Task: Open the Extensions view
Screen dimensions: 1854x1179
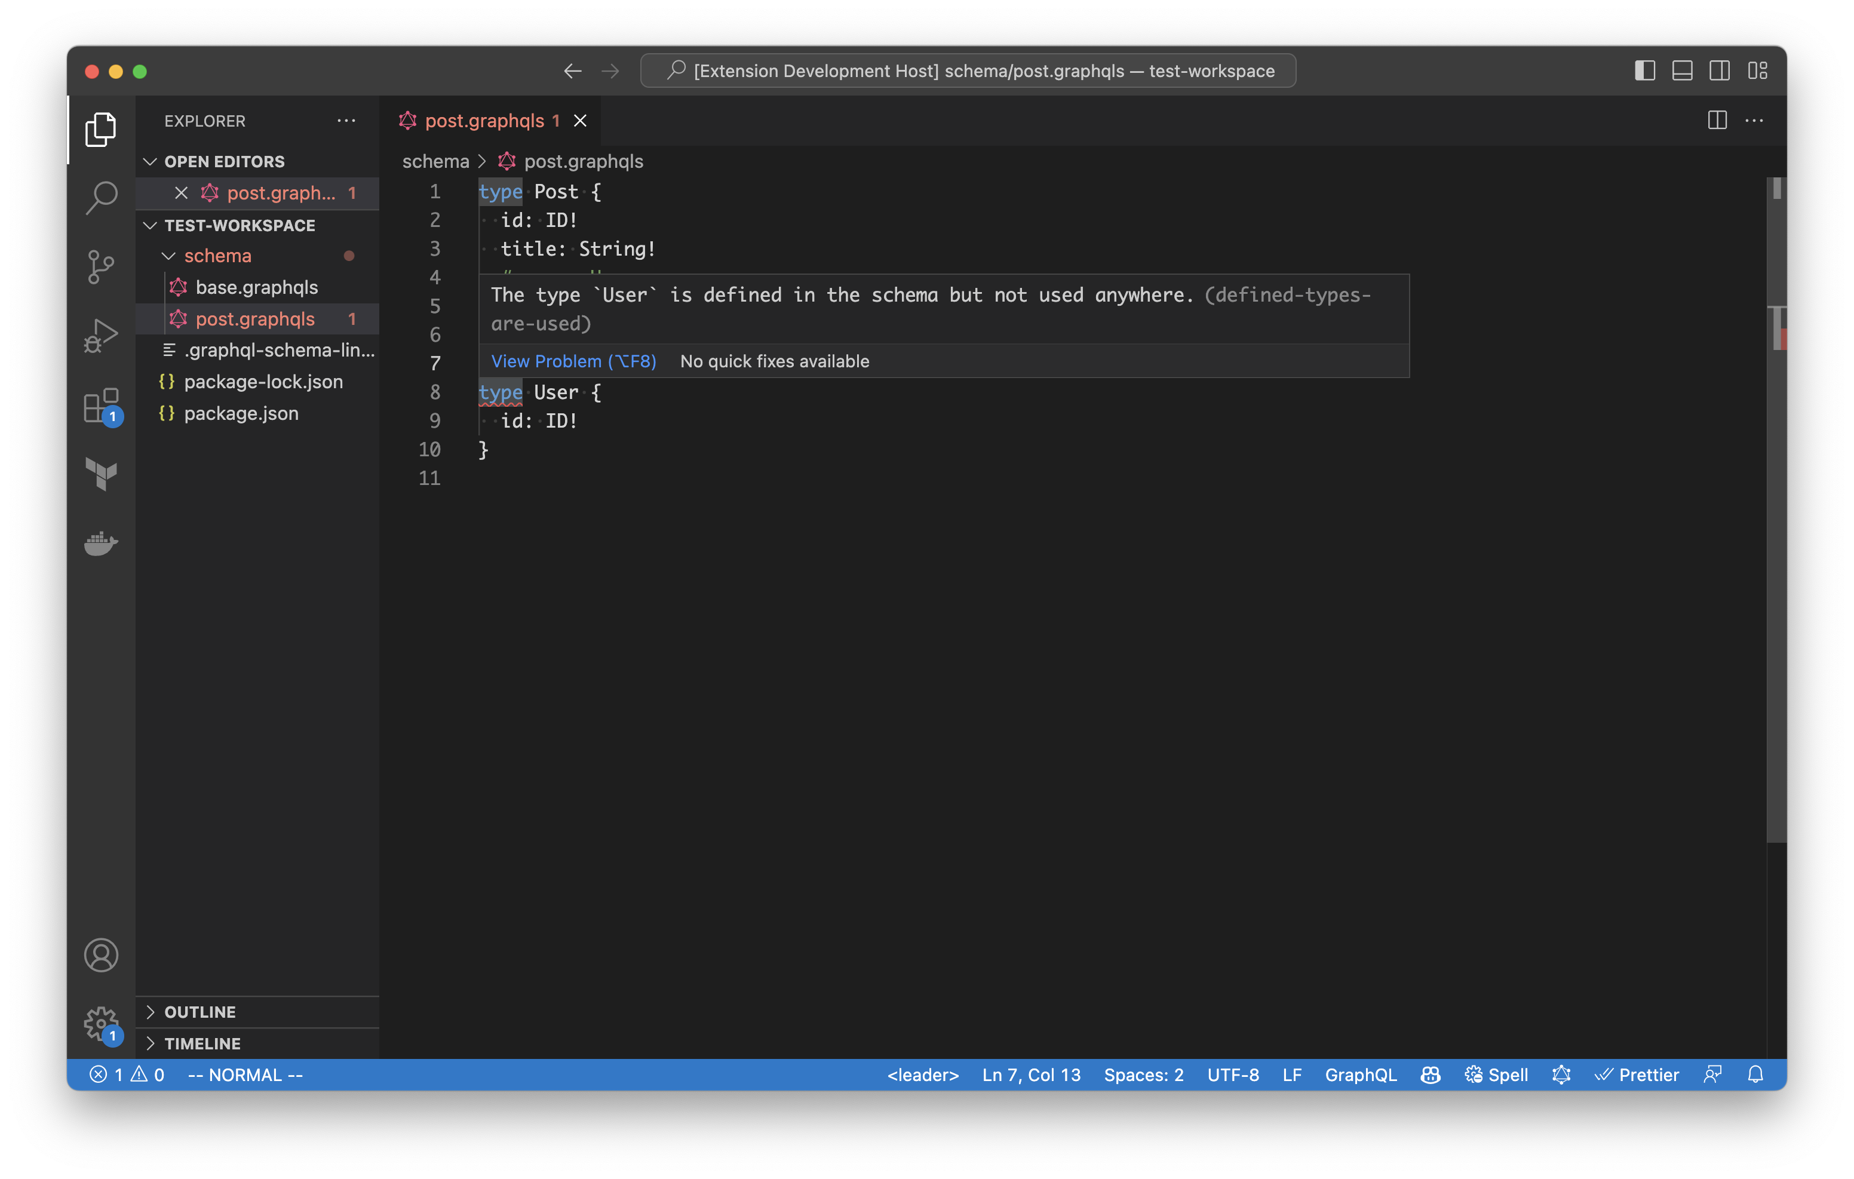Action: [101, 405]
